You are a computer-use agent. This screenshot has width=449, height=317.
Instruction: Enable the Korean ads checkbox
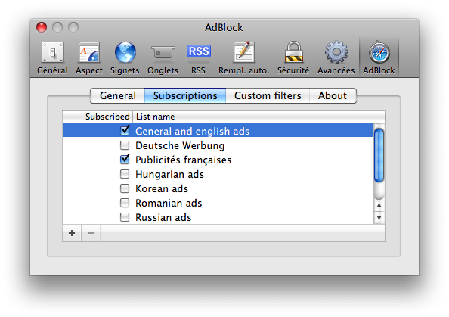pyautogui.click(x=125, y=188)
